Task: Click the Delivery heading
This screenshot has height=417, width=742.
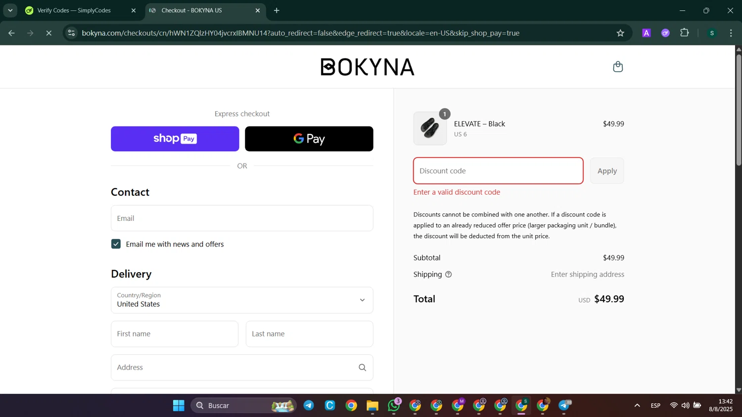Action: 131,274
